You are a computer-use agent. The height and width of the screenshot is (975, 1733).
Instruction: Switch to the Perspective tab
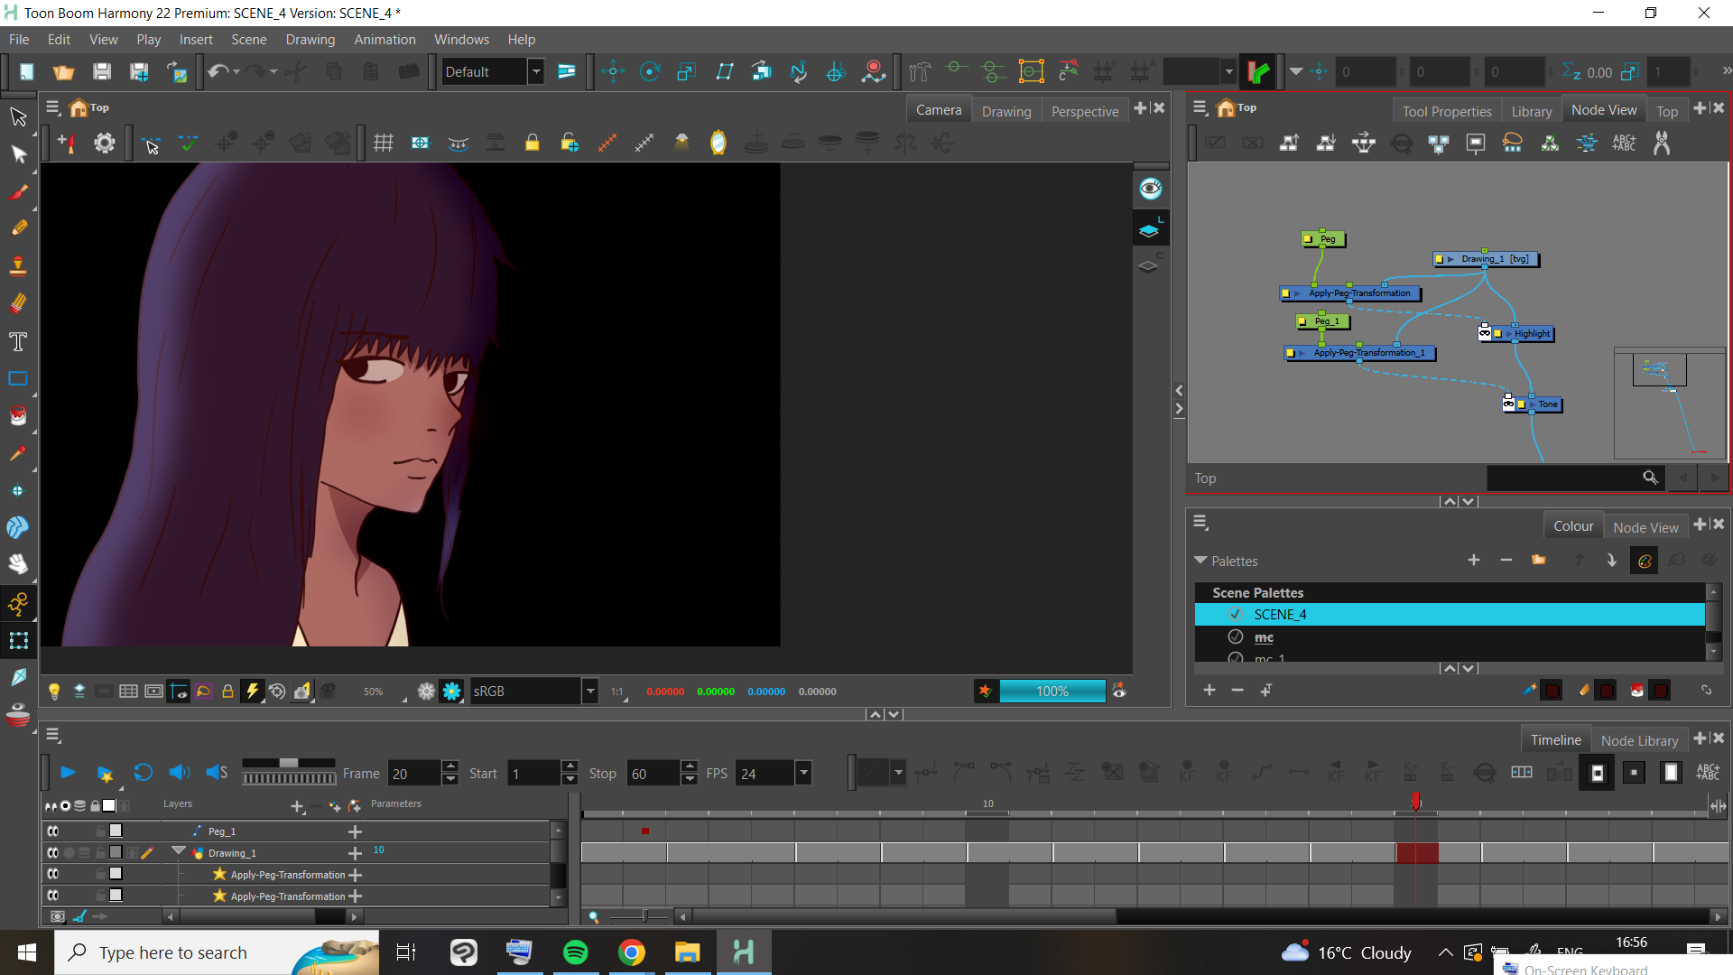(x=1085, y=111)
